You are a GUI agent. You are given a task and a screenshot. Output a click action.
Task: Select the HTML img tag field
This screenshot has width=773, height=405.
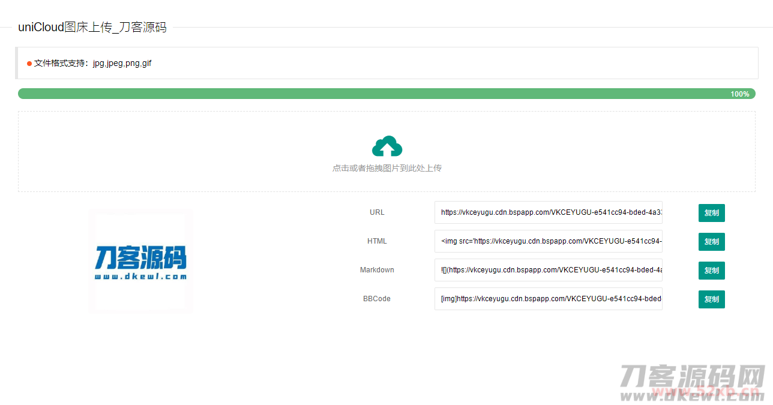[548, 241]
